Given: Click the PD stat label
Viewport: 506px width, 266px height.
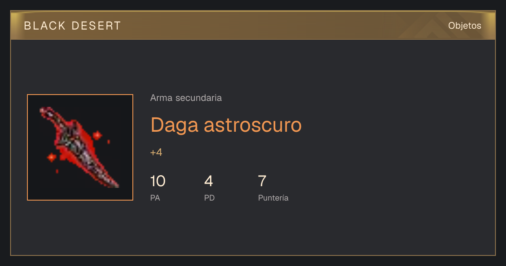Looking at the screenshot, I should click(210, 198).
